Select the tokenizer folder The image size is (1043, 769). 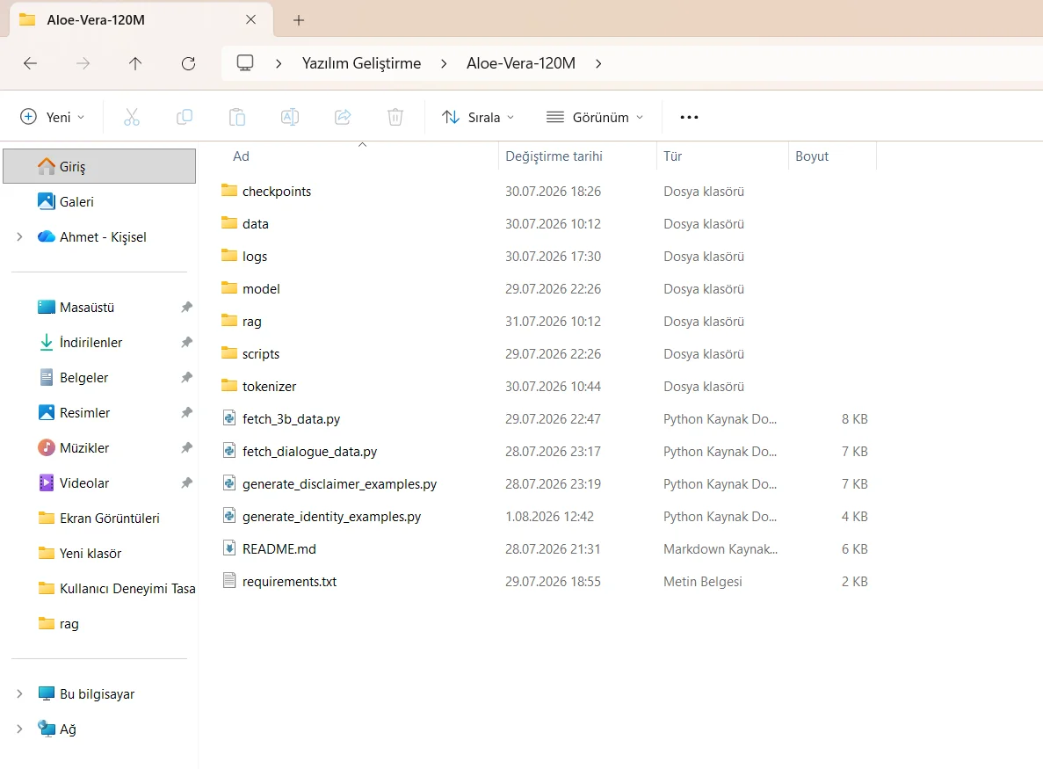[269, 387]
